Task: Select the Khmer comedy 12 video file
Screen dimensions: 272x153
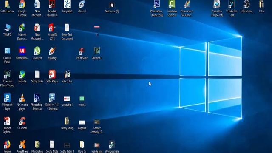Action: pos(97,122)
